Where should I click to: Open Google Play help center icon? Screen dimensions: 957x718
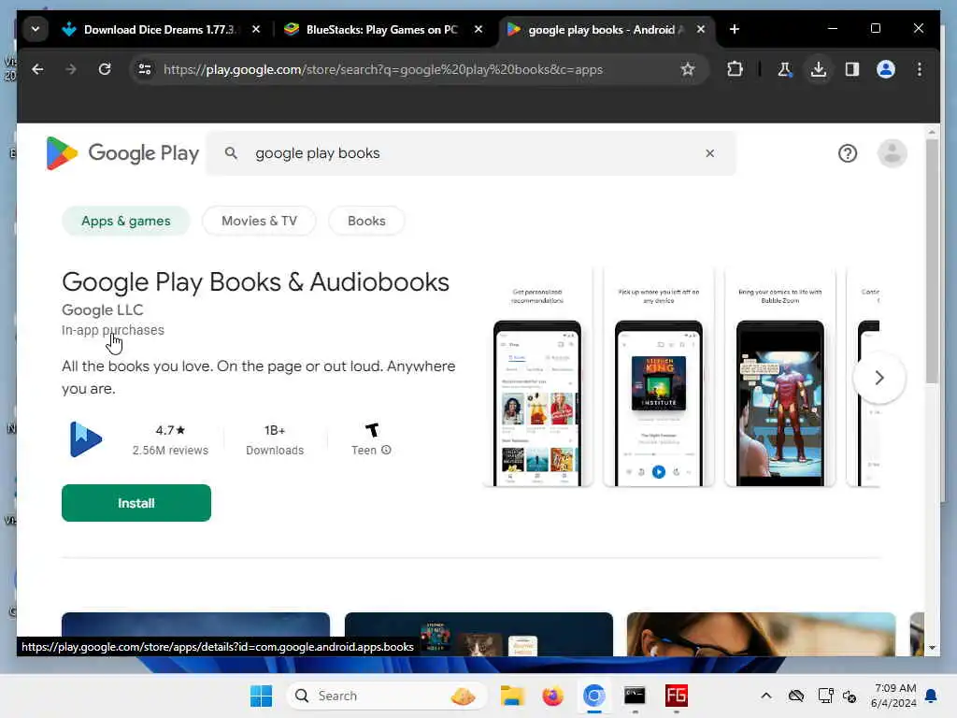pyautogui.click(x=847, y=153)
